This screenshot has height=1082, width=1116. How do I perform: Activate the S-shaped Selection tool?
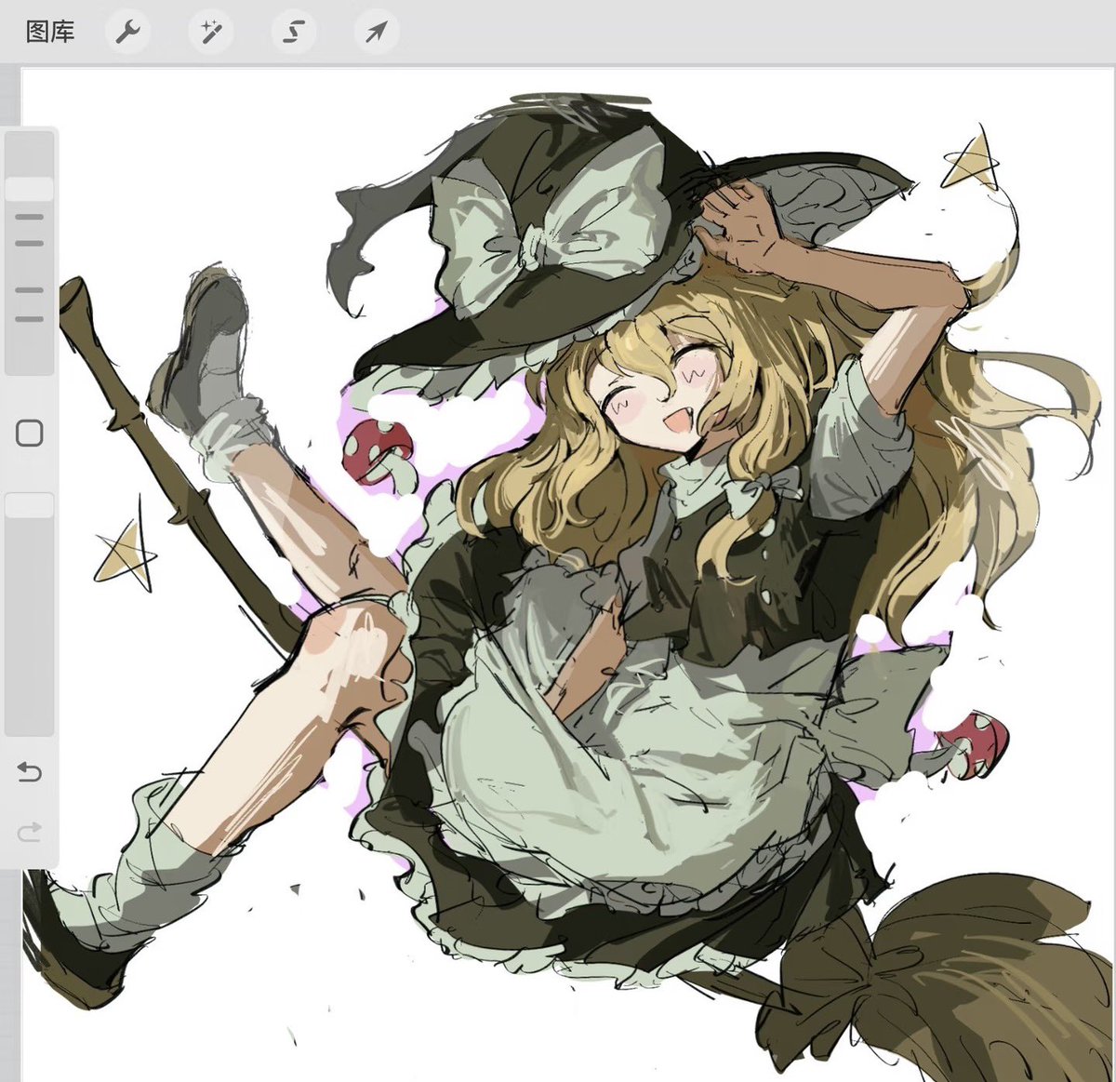click(x=293, y=33)
